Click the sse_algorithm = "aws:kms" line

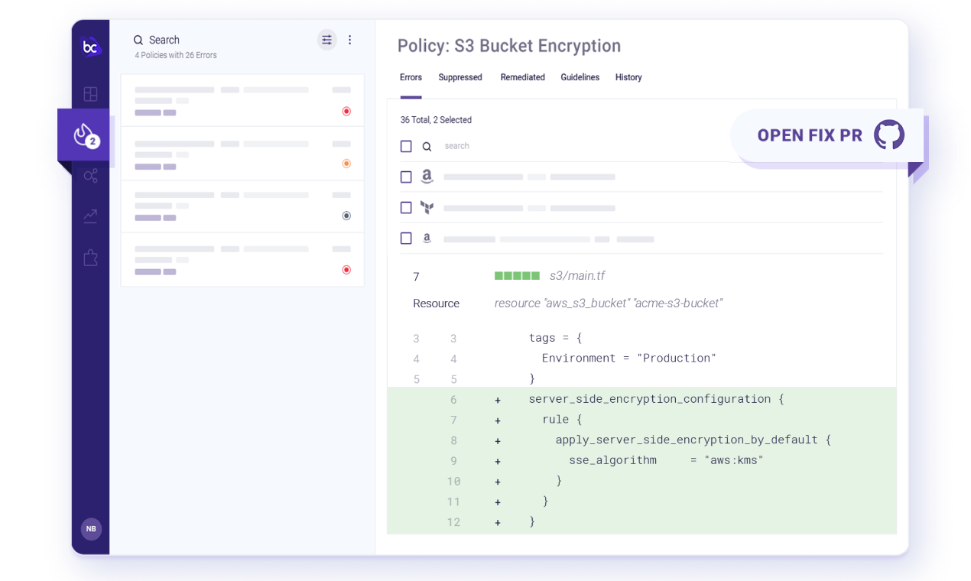coord(666,460)
